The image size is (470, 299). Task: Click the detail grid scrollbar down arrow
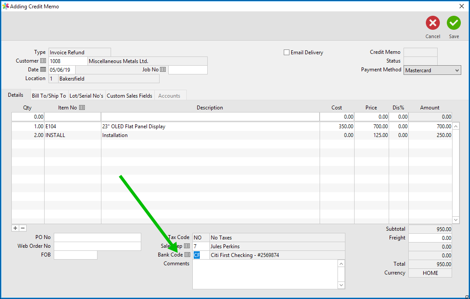[456, 219]
